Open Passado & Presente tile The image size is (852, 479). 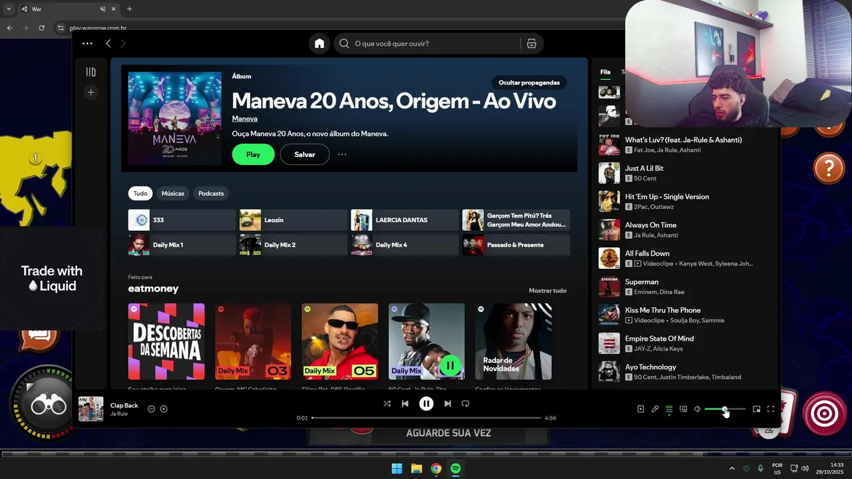tap(516, 245)
